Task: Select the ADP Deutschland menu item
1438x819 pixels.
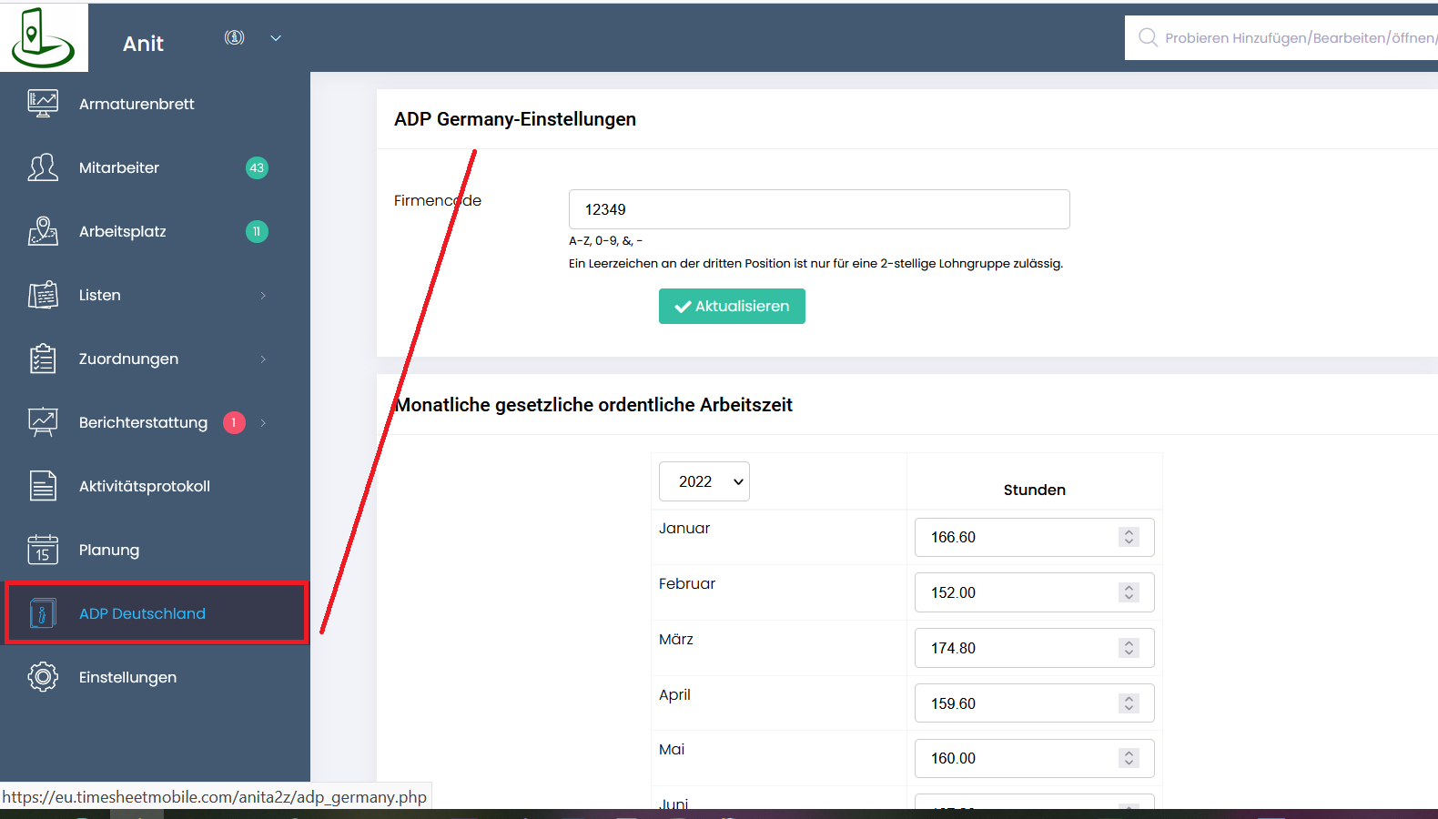Action: [x=157, y=613]
